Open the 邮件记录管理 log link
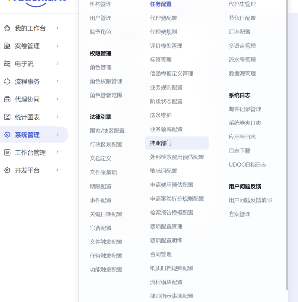Screen dimensions: 298x302 pyautogui.click(x=245, y=109)
